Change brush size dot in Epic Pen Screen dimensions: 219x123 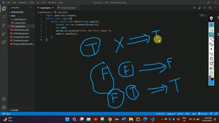(211, 49)
